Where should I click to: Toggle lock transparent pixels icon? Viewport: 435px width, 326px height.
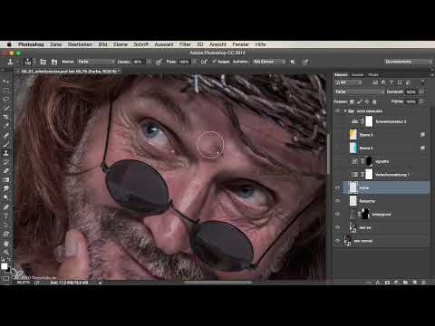tap(352, 101)
